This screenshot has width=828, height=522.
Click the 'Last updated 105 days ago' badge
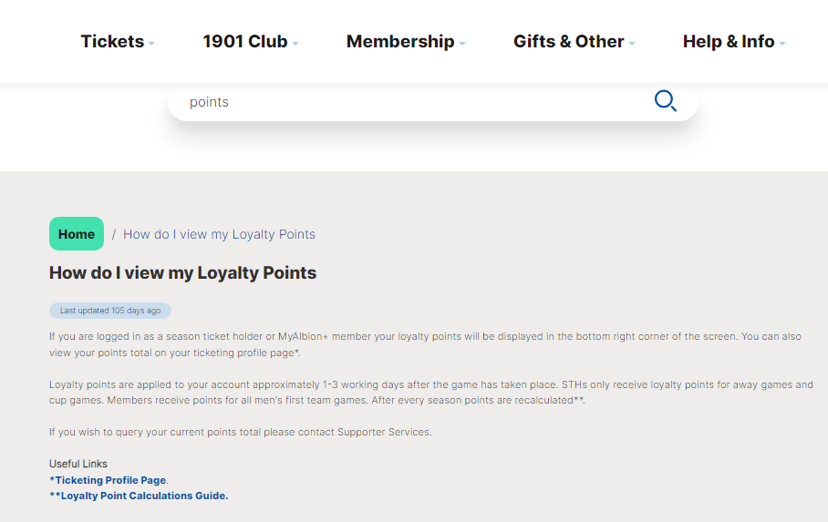109,311
